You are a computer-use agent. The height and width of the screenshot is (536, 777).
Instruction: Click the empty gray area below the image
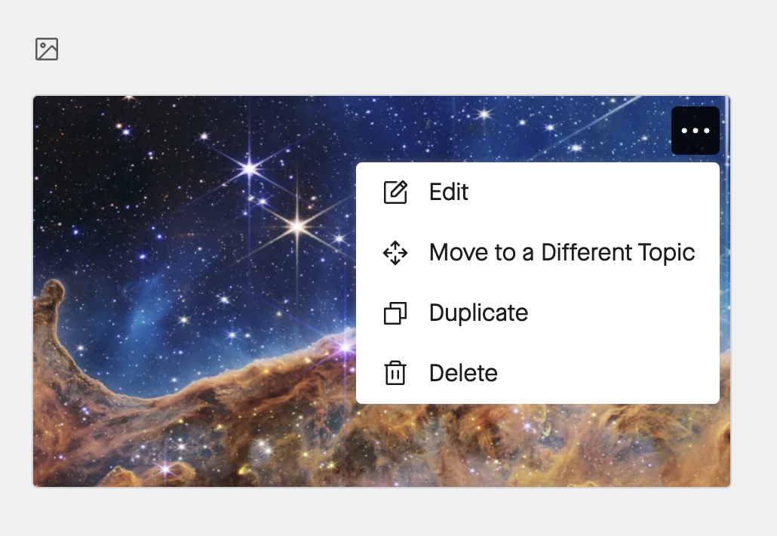coord(377,512)
